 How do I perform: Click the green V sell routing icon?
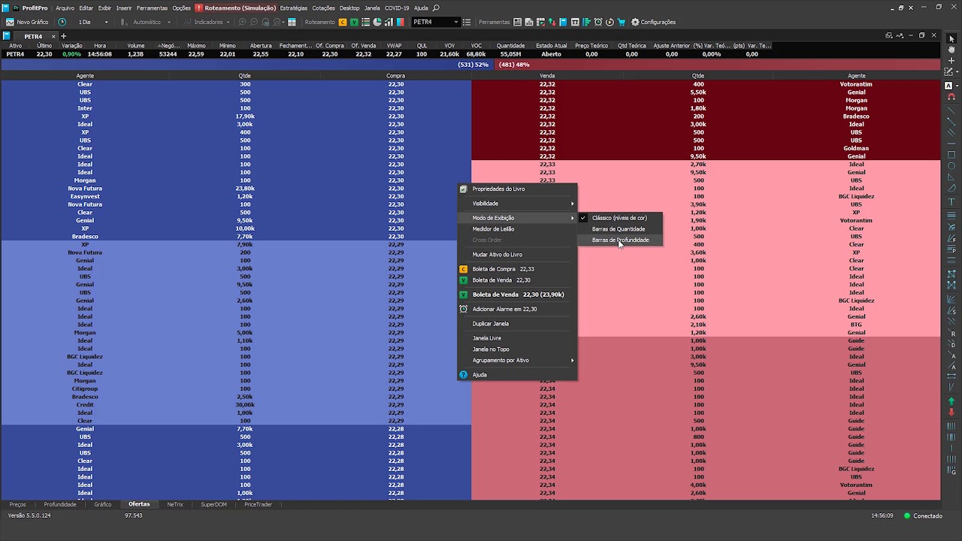[355, 22]
